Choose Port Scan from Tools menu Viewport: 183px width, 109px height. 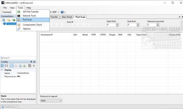33,20
